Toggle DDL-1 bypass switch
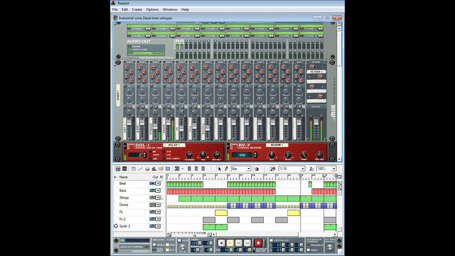 pyautogui.click(x=125, y=146)
